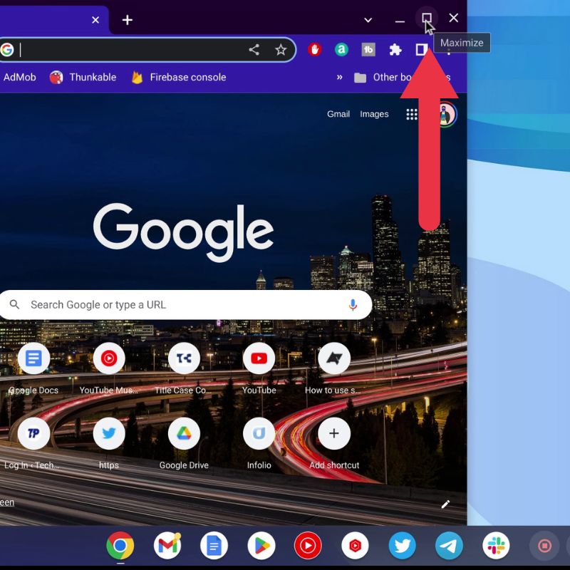570x570 pixels.
Task: Open Google Docs from the shelf
Action: [x=214, y=546]
